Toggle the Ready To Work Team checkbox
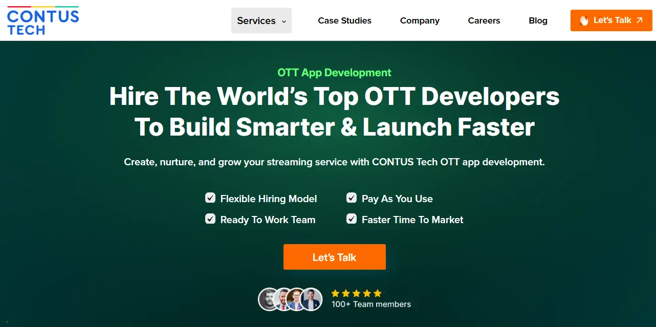656x327 pixels. [x=210, y=219]
